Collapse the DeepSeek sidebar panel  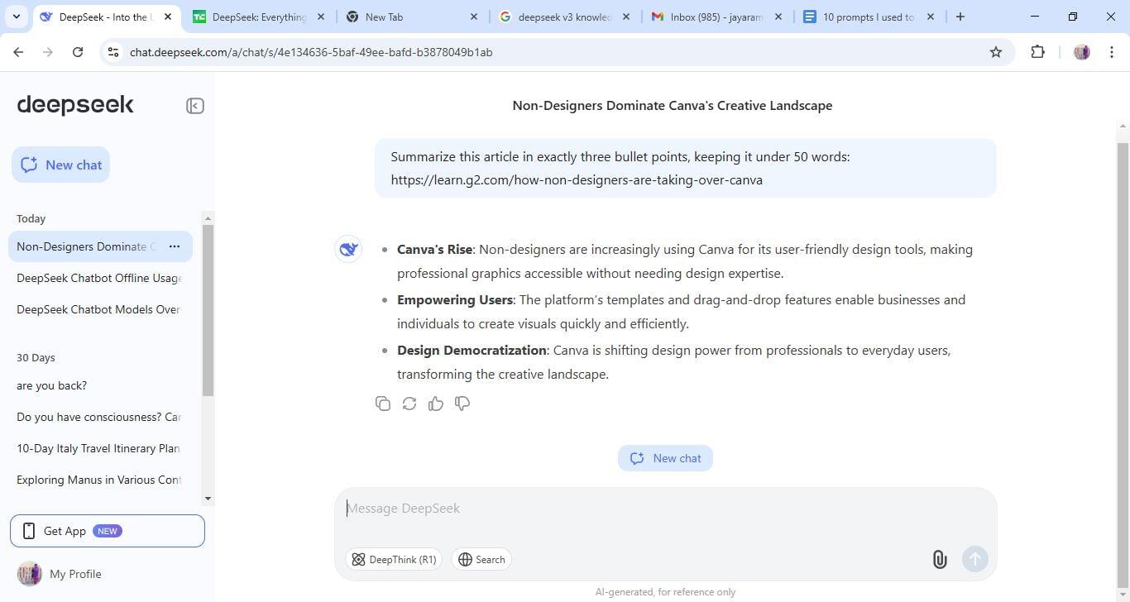[x=195, y=106]
